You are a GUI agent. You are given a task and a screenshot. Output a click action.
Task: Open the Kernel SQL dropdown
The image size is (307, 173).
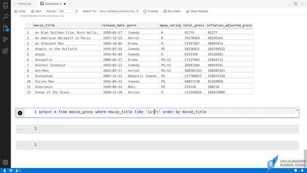(68, 11)
